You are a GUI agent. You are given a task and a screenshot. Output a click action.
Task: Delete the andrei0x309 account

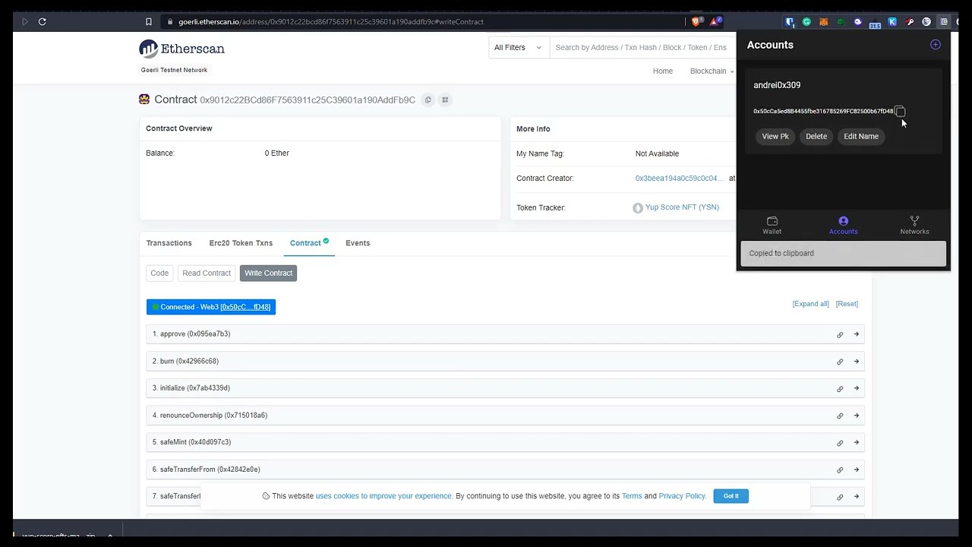pos(816,137)
